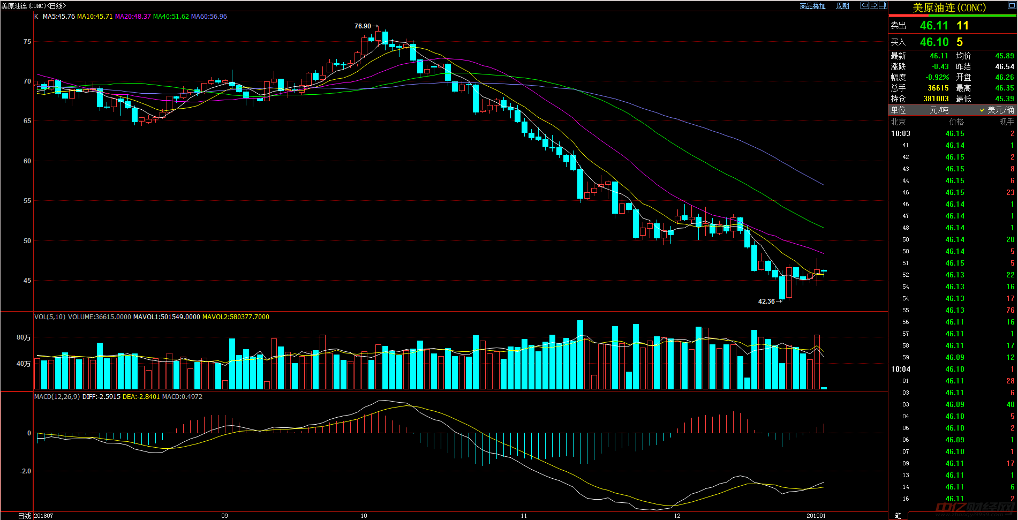Screen dimensions: 1018x520
Task: Click the MA20:48.37 indicator label
Action: coord(133,17)
